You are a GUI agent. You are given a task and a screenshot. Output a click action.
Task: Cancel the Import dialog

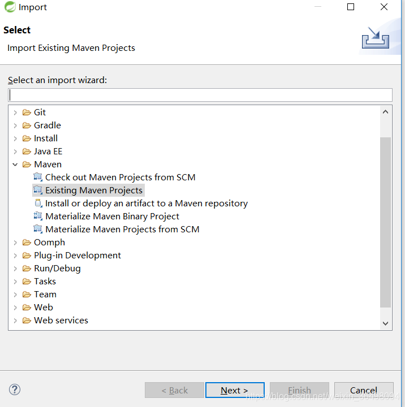[x=364, y=390]
